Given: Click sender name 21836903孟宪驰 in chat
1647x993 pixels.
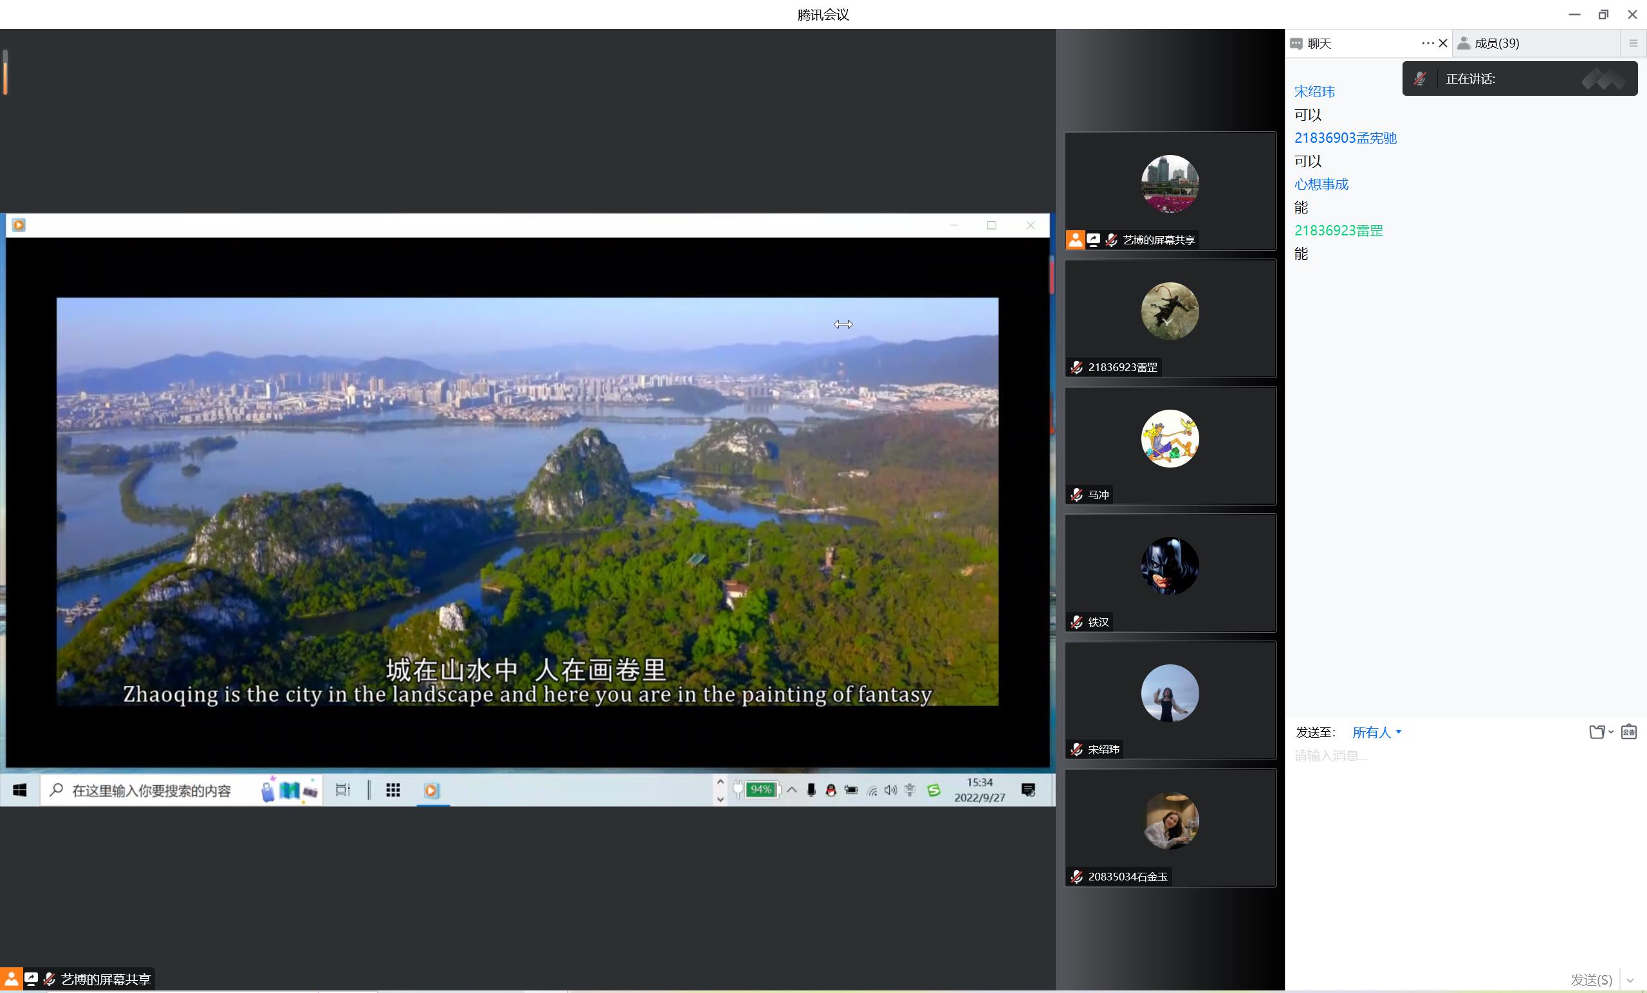Looking at the screenshot, I should click(x=1345, y=138).
